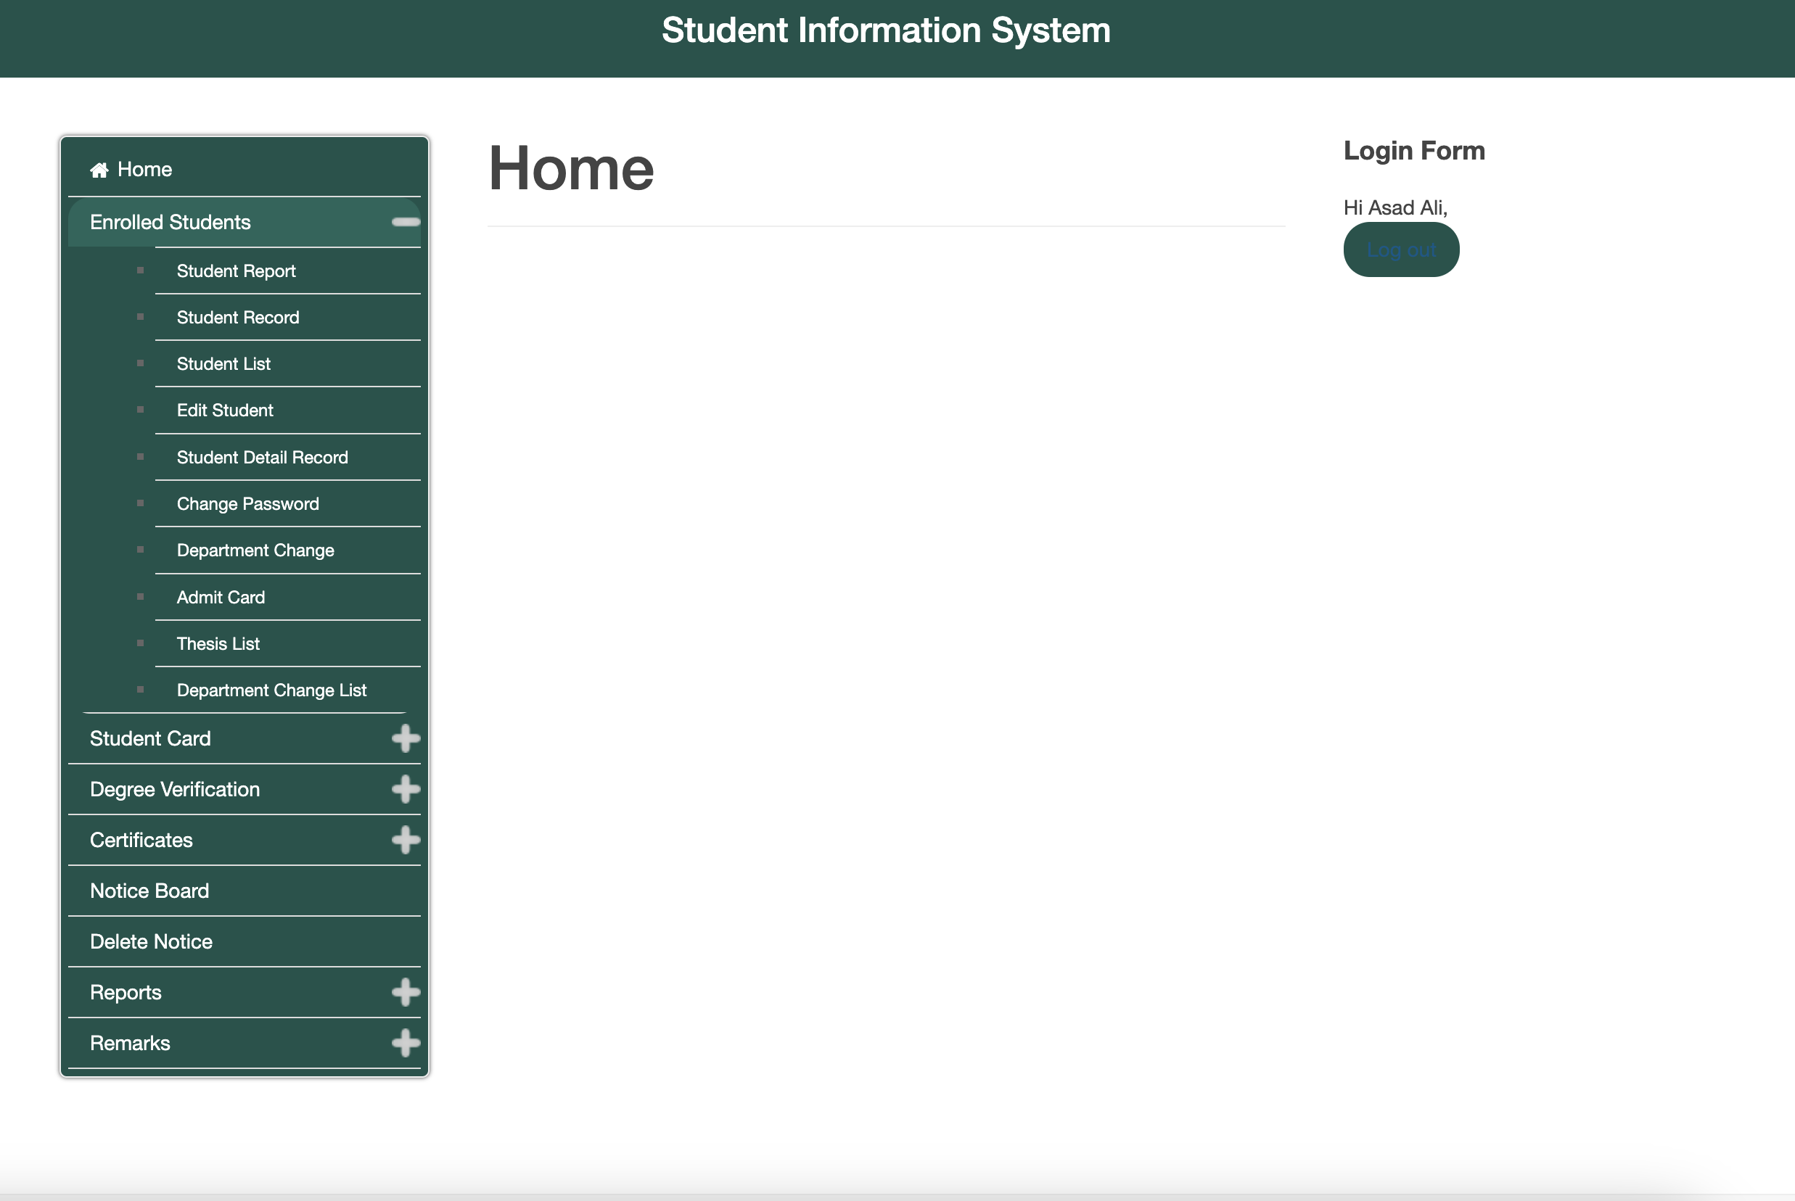This screenshot has height=1201, width=1795.
Task: Open the Notice Board menu item
Action: click(x=245, y=891)
